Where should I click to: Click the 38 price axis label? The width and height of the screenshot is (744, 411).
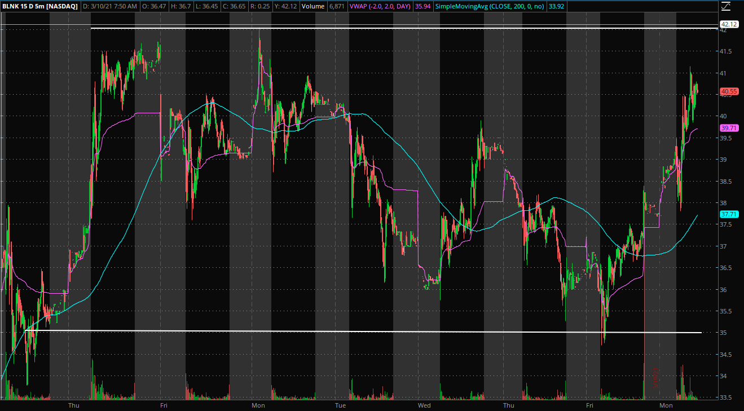coord(723,203)
